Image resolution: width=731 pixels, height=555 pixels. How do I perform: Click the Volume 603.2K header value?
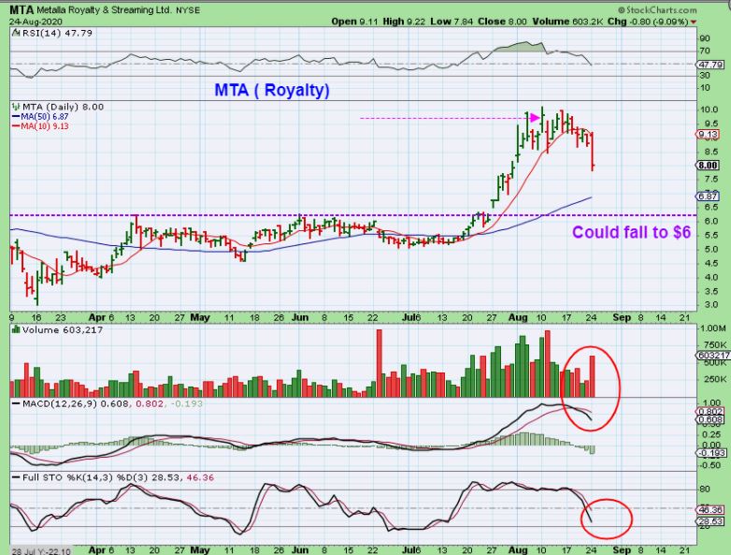tap(566, 22)
